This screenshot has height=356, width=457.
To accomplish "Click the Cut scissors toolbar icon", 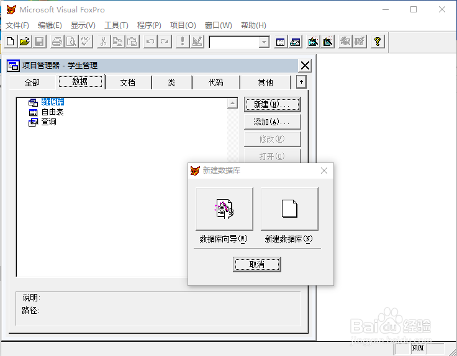I will (x=104, y=42).
